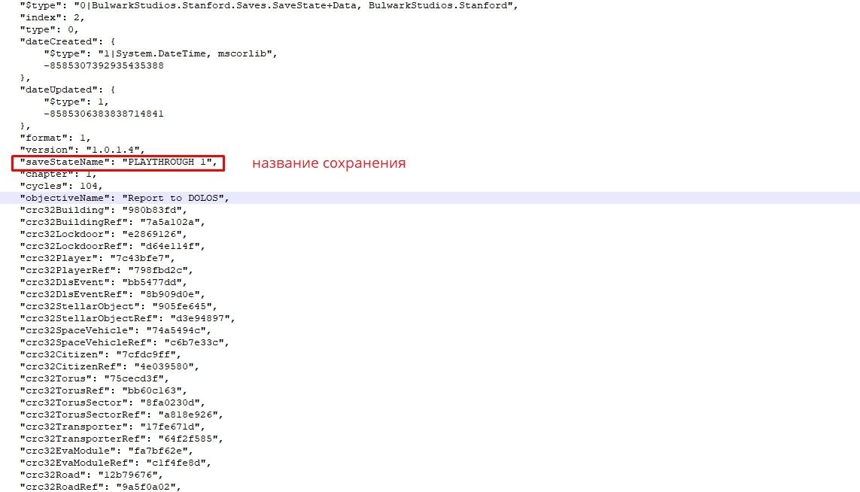Click the value -8585307392935435388
This screenshot has width=860, height=492.
104,65
